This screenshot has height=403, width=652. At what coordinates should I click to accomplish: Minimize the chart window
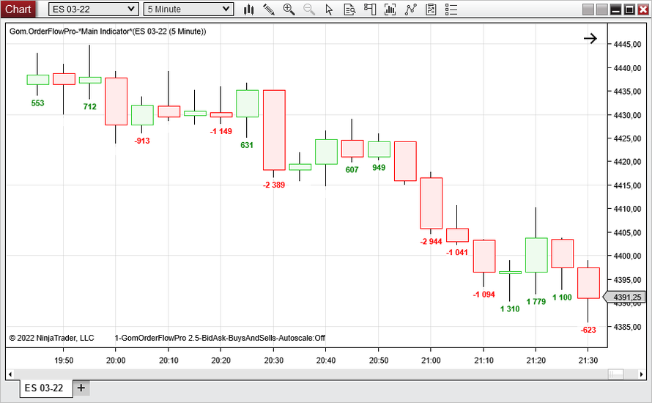[x=615, y=9]
